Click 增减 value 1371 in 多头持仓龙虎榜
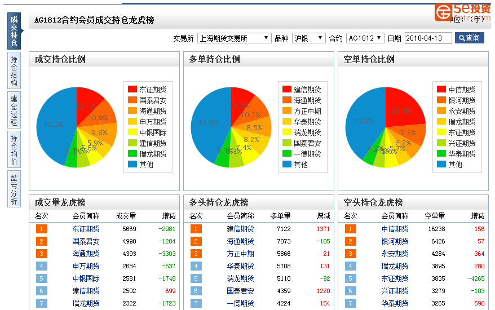Image resolution: width=495 pixels, height=310 pixels. click(323, 229)
